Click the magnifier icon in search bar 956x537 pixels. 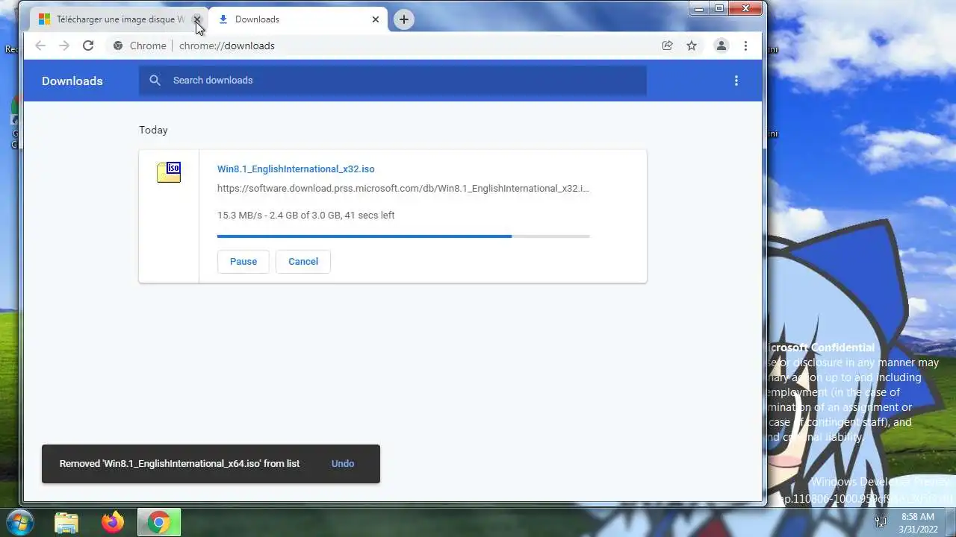[x=155, y=81]
